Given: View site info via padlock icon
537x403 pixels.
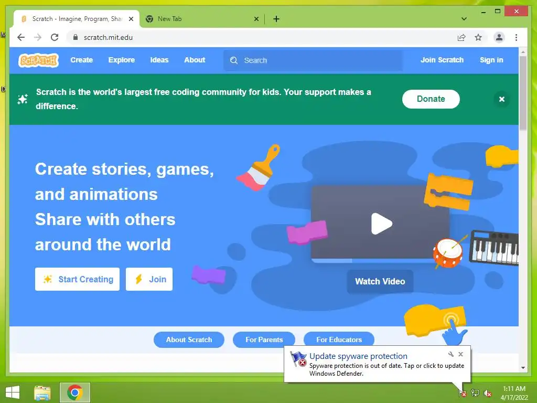Looking at the screenshot, I should click(76, 37).
